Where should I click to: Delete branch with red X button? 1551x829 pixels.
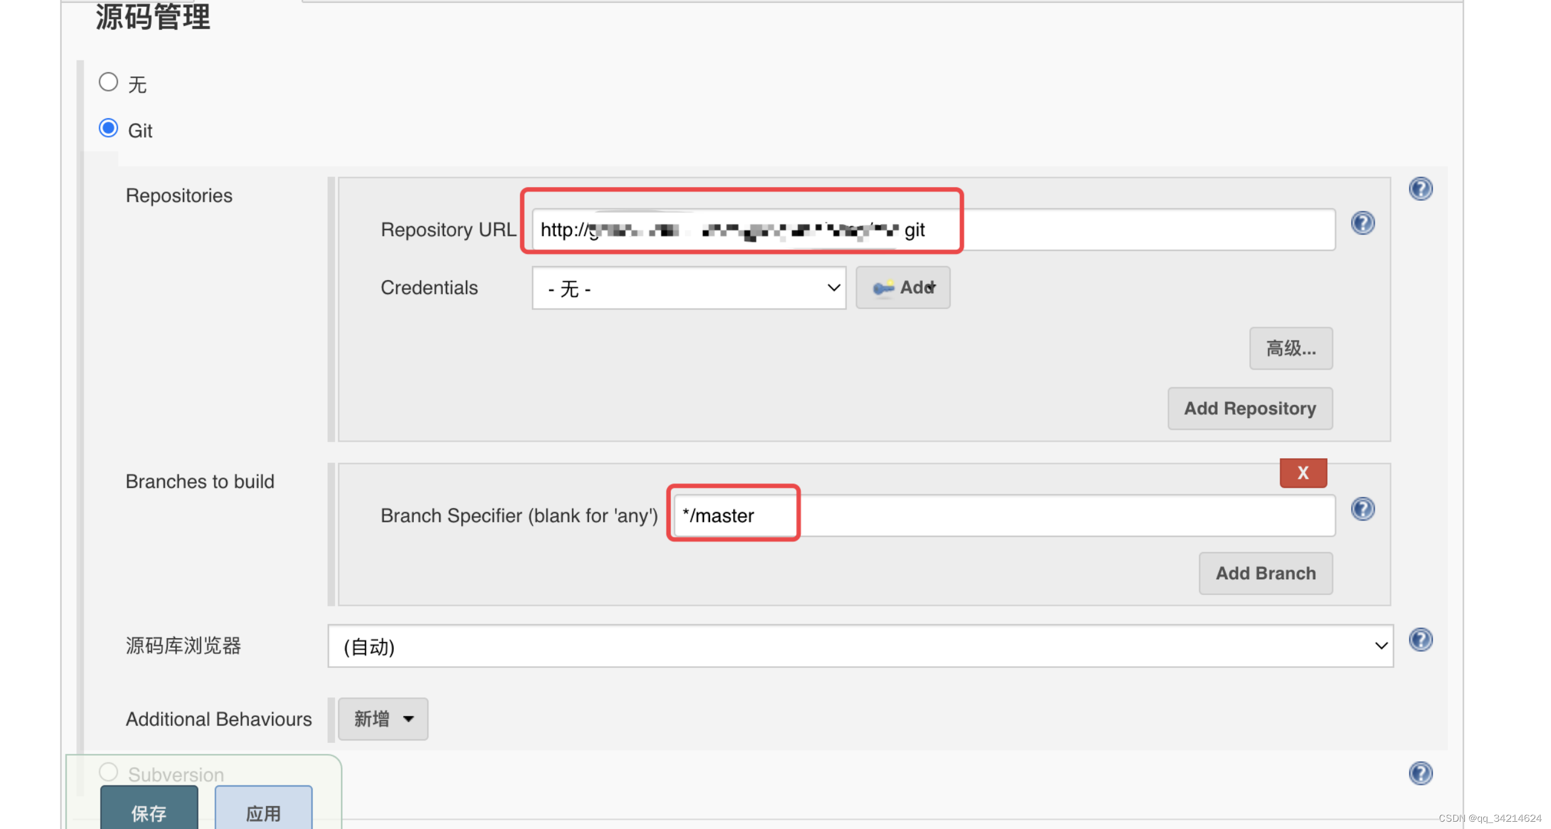tap(1303, 473)
